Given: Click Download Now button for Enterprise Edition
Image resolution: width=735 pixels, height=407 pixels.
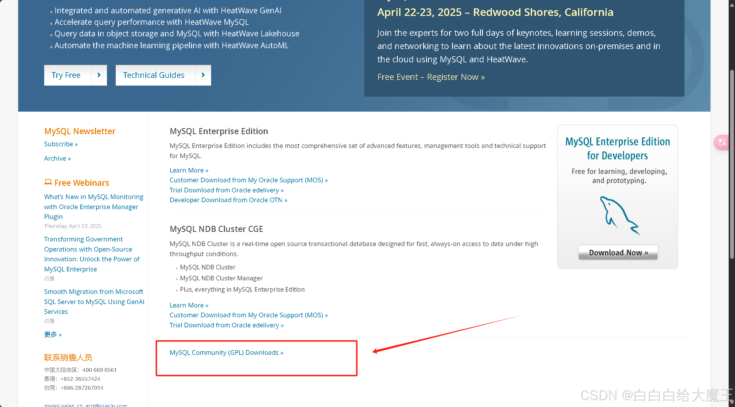Looking at the screenshot, I should click(618, 253).
